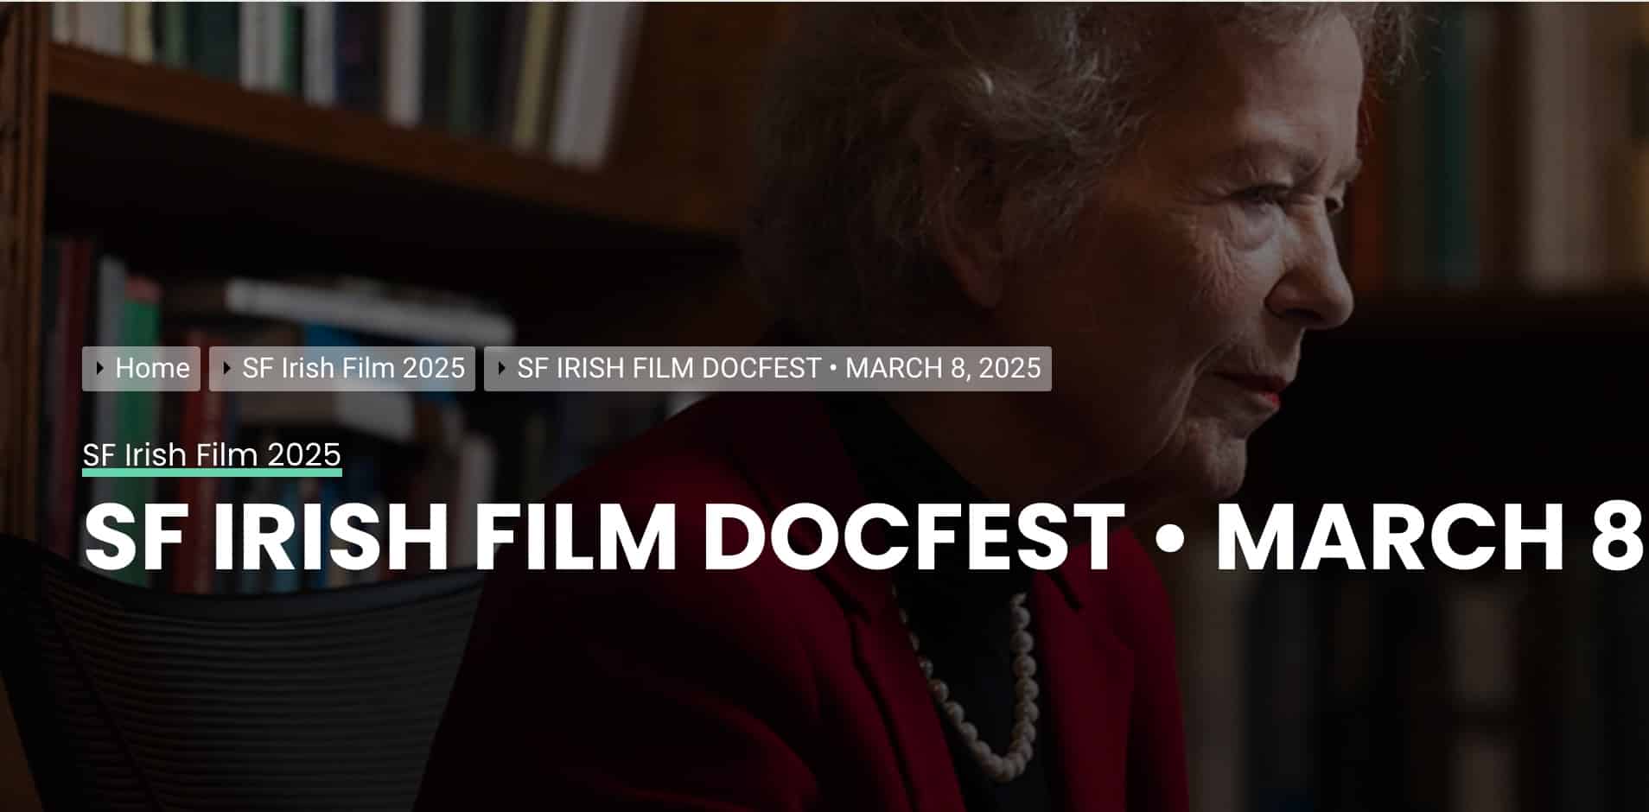Open the underlined SF Irish Film 2025 category link
The width and height of the screenshot is (1649, 812).
pos(212,454)
